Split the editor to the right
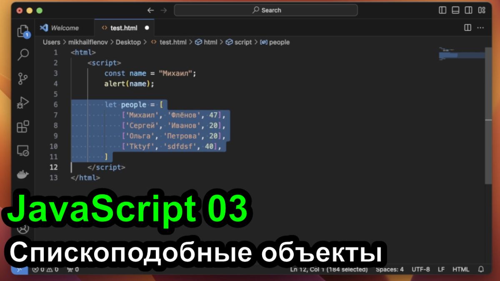The width and height of the screenshot is (500, 281). [x=468, y=28]
